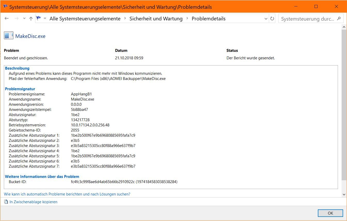
Task: Refresh the page with the reload icon
Action: click(x=272, y=19)
